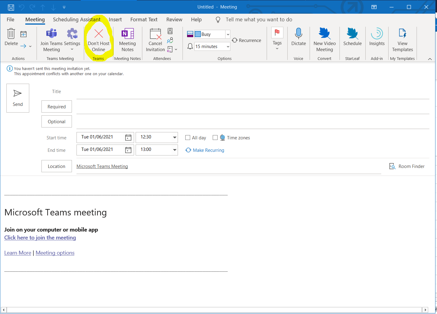437x314 pixels.
Task: Toggle the All day checkbox
Action: [x=188, y=138]
